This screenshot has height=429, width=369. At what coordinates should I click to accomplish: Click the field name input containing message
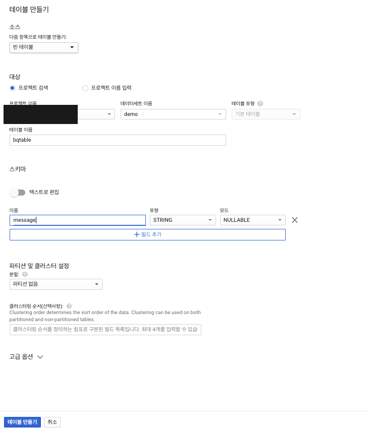pos(78,220)
